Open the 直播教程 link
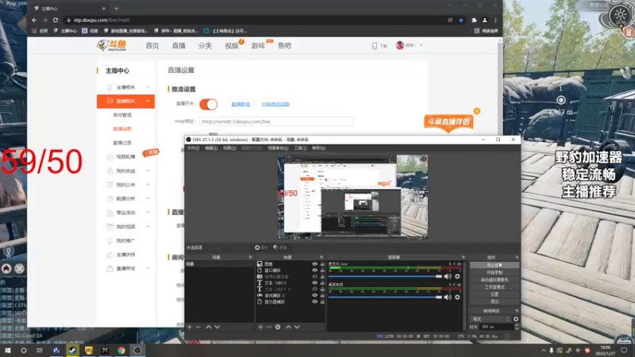This screenshot has width=635, height=357. pyautogui.click(x=241, y=104)
